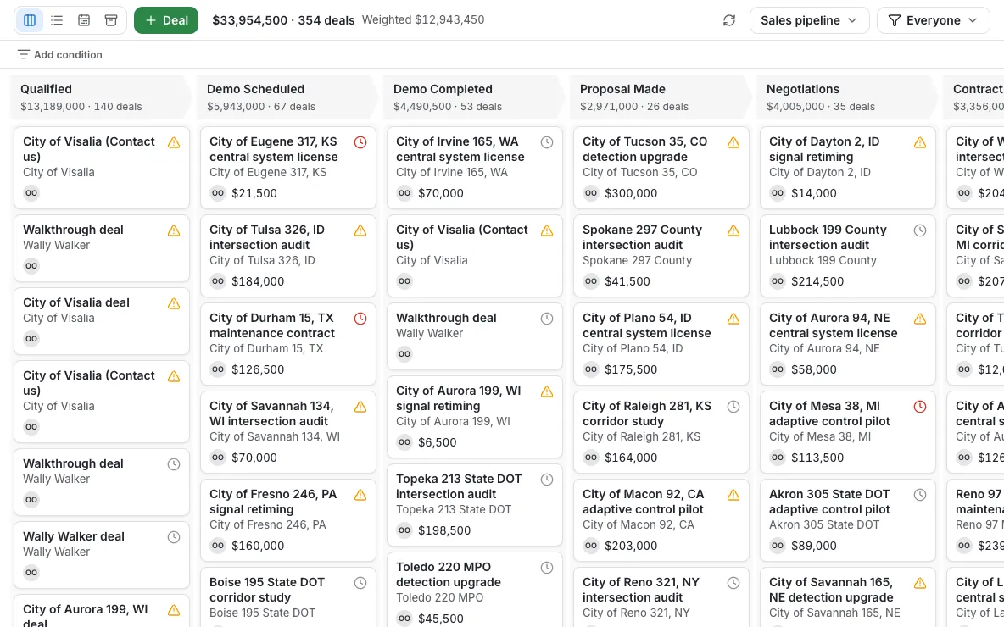1004x627 pixels.
Task: Click the clock icon on Boise 195 State DOT deal
Action: [360, 583]
